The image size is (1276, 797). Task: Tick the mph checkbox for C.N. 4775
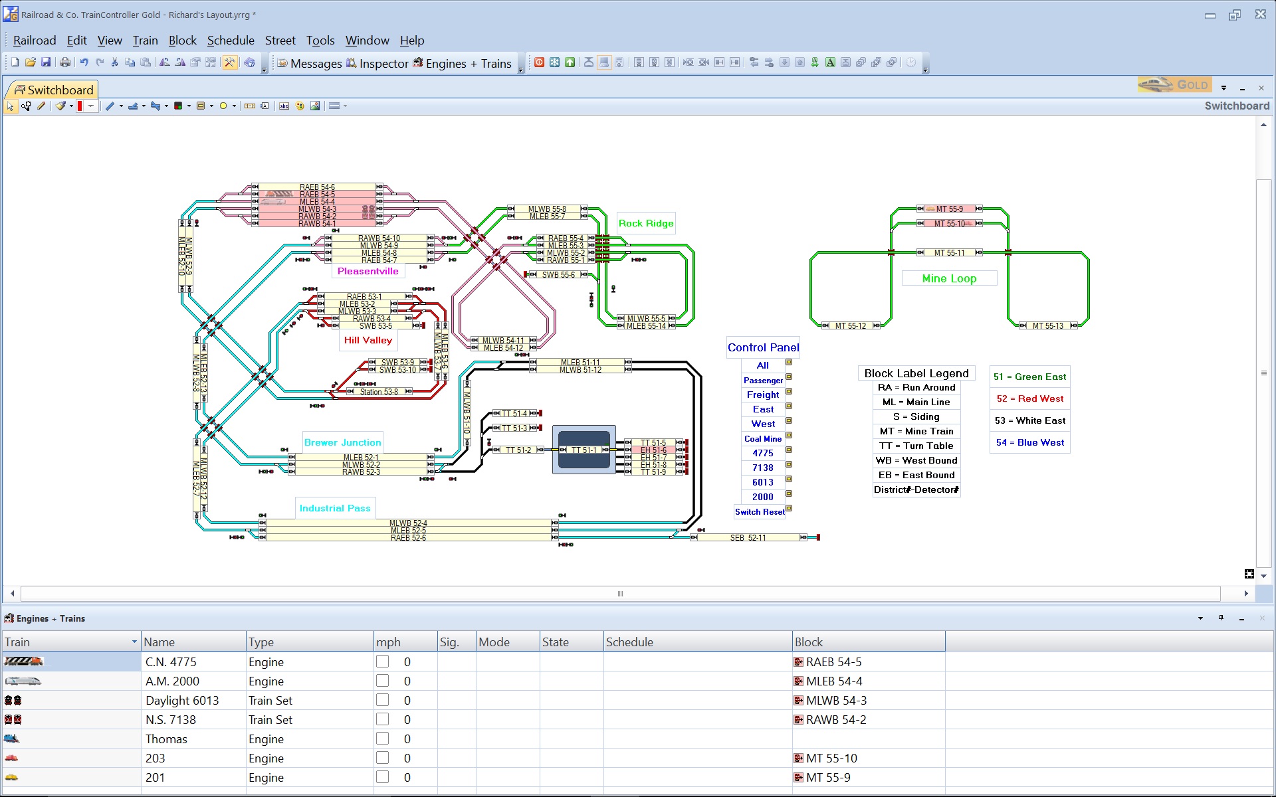[382, 662]
